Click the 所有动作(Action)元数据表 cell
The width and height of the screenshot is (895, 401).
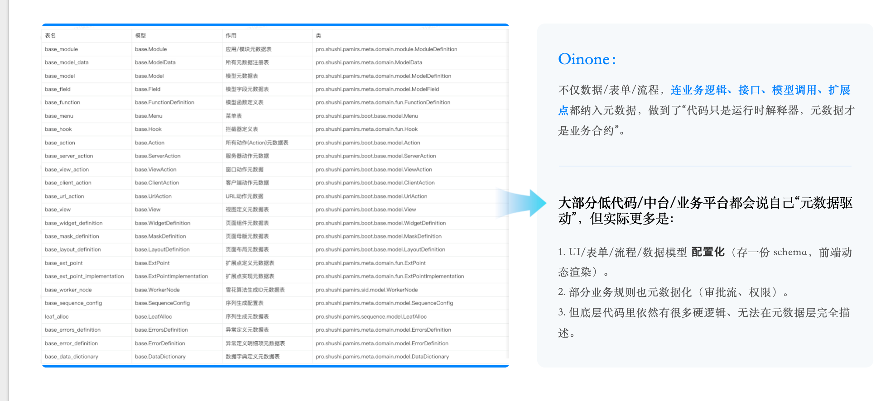pyautogui.click(x=257, y=143)
